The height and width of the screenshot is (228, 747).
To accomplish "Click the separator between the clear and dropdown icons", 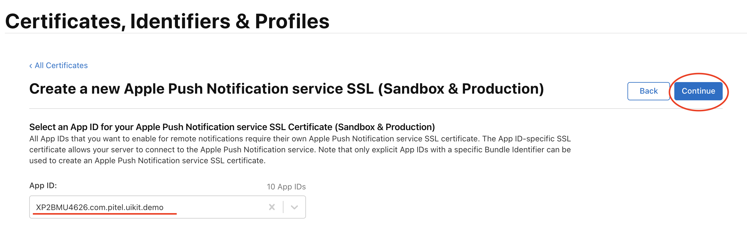I will point(283,207).
